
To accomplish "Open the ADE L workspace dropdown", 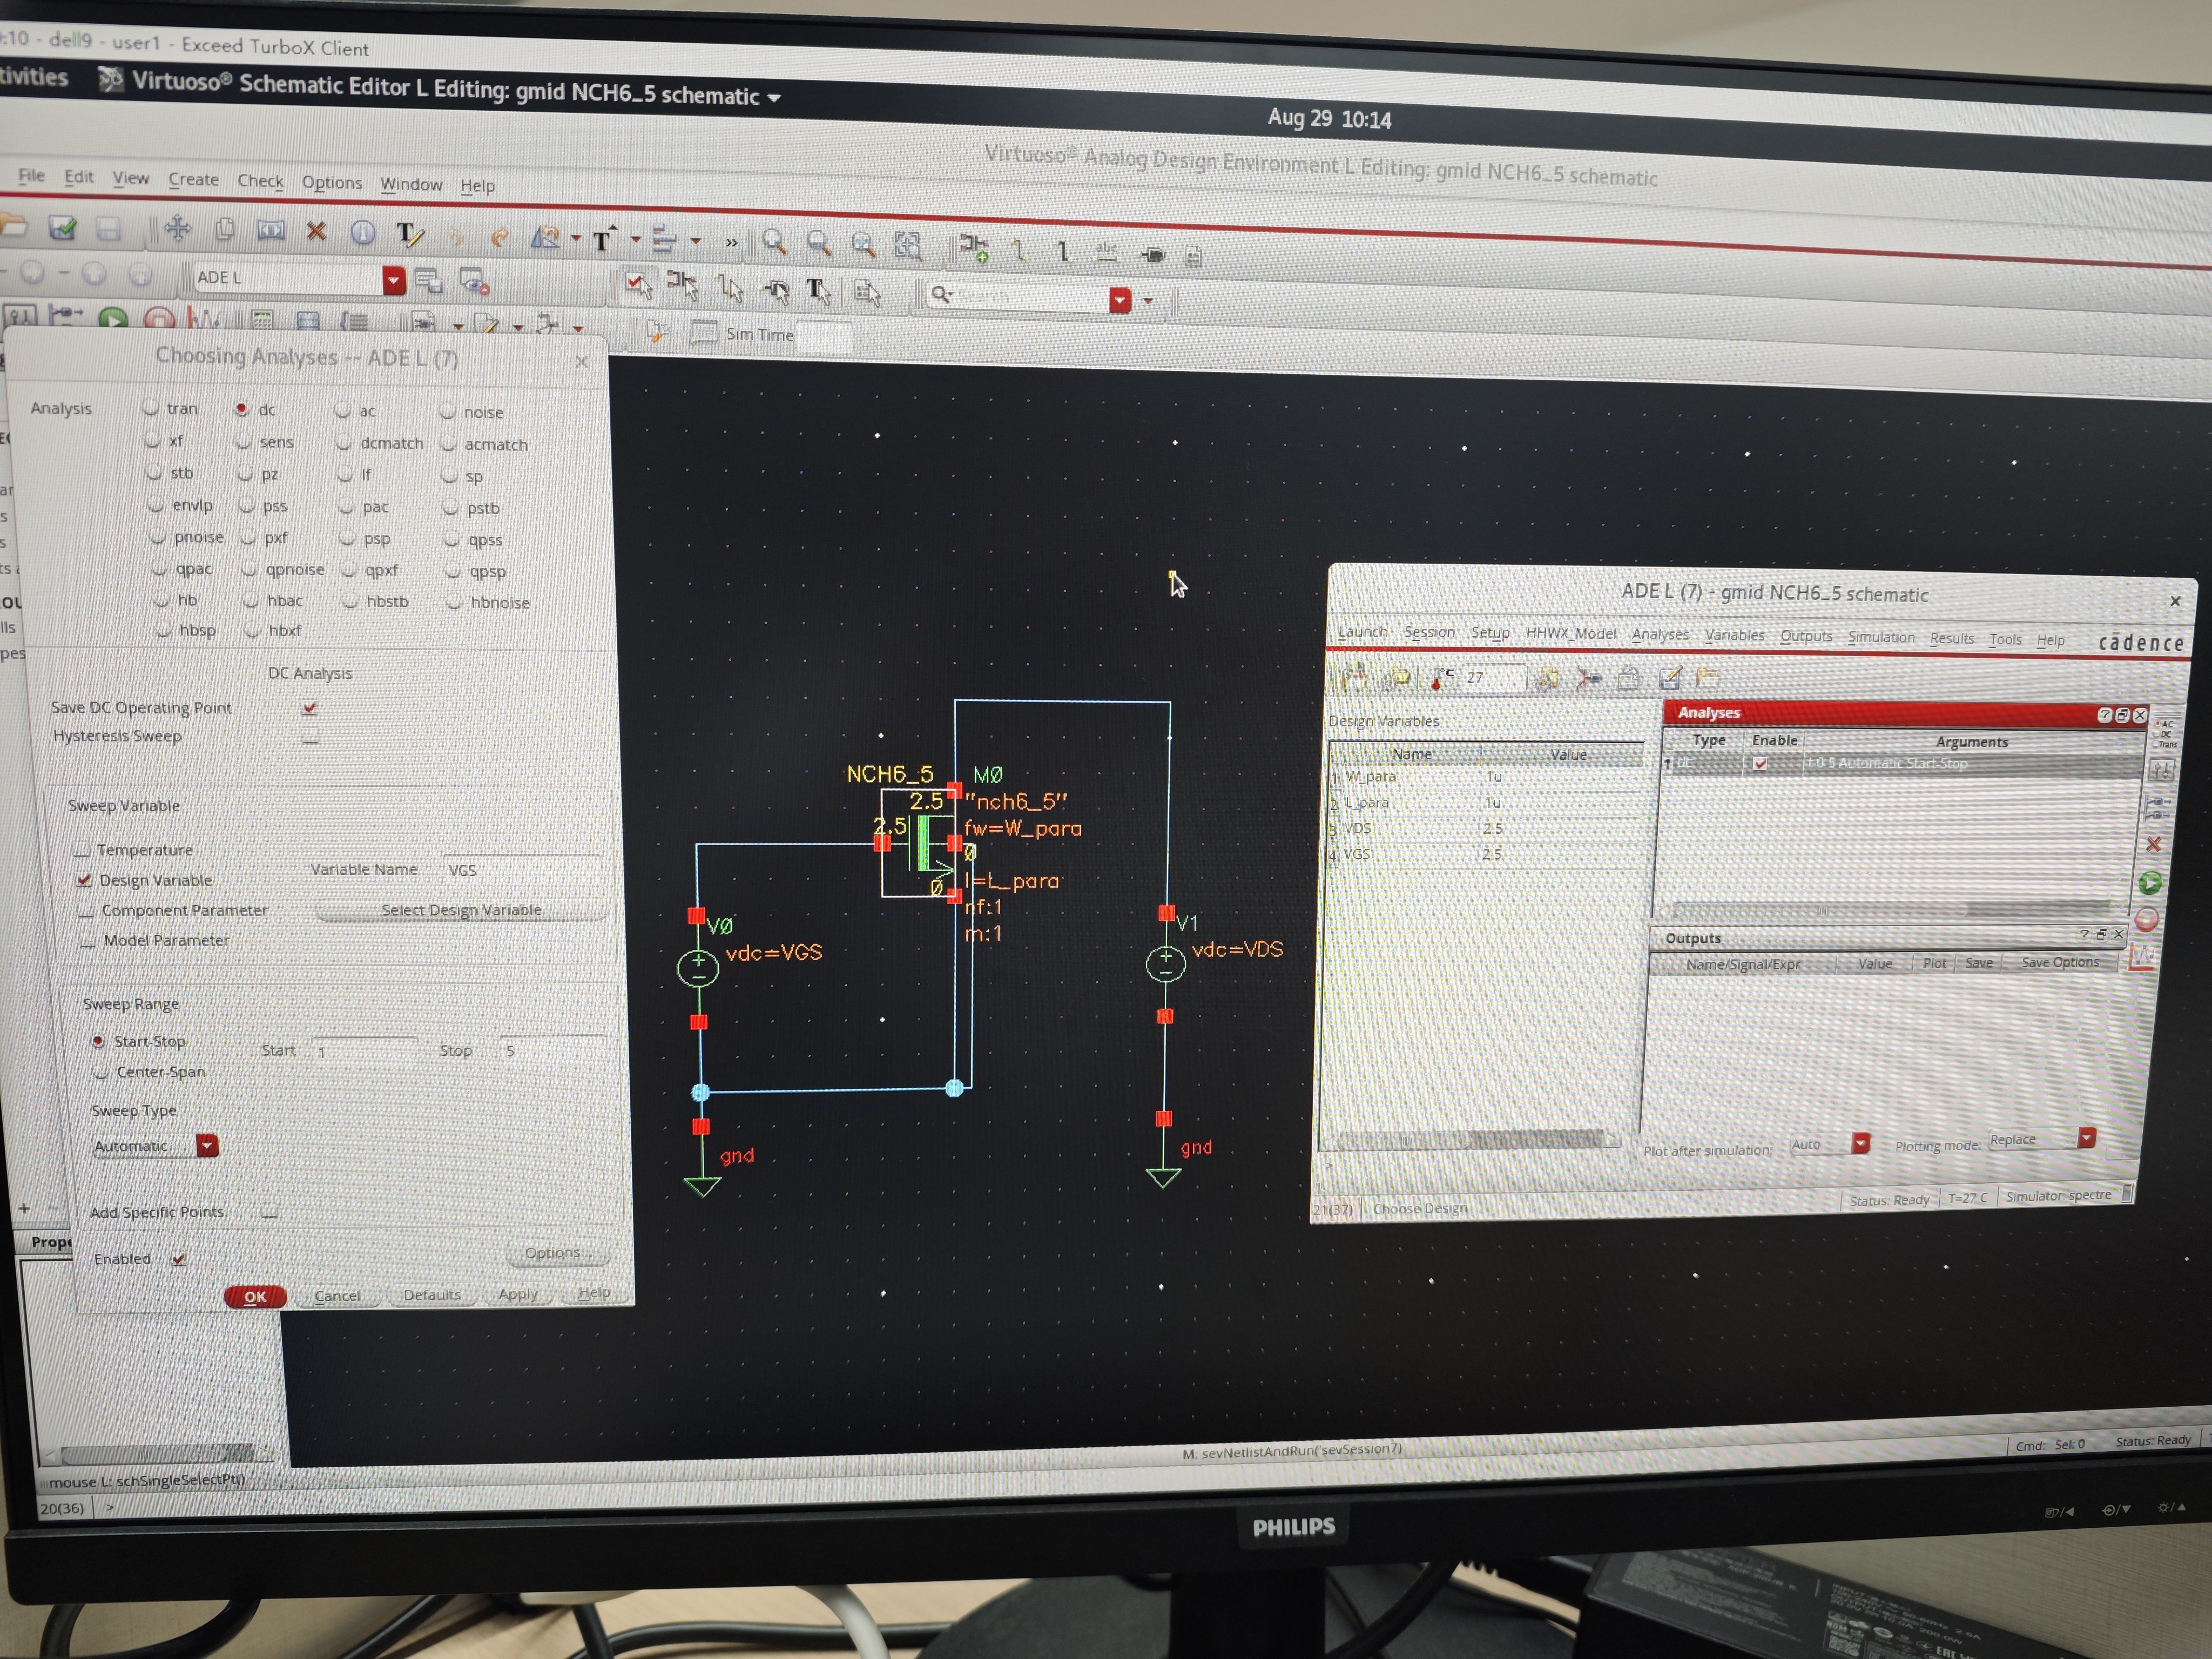I will pyautogui.click(x=393, y=280).
